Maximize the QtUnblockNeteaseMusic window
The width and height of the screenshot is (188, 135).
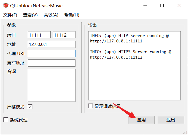click(162, 5)
